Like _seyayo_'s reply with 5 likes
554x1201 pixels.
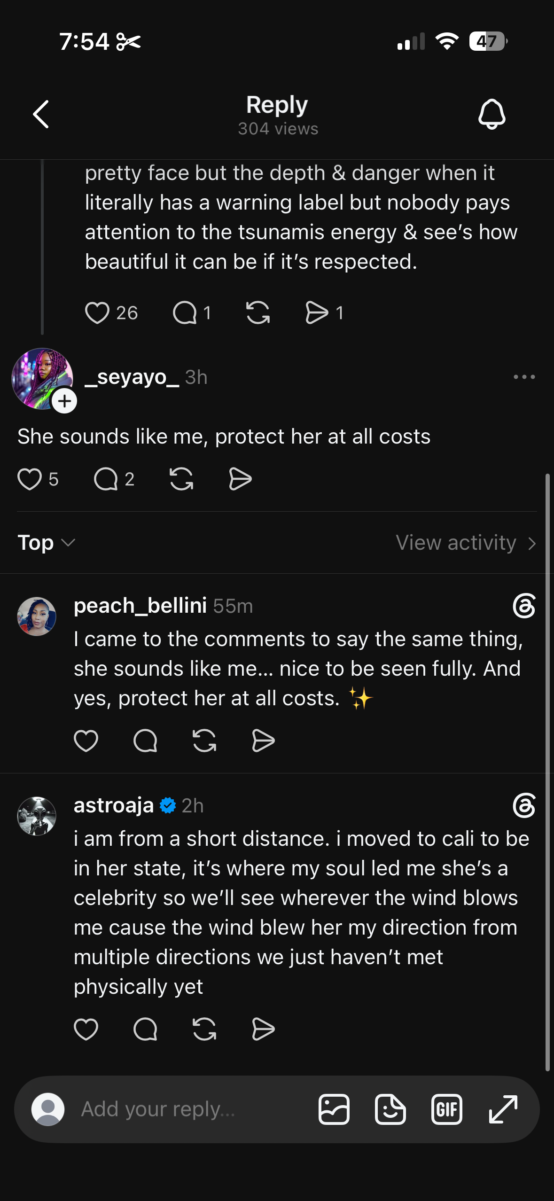point(29,479)
